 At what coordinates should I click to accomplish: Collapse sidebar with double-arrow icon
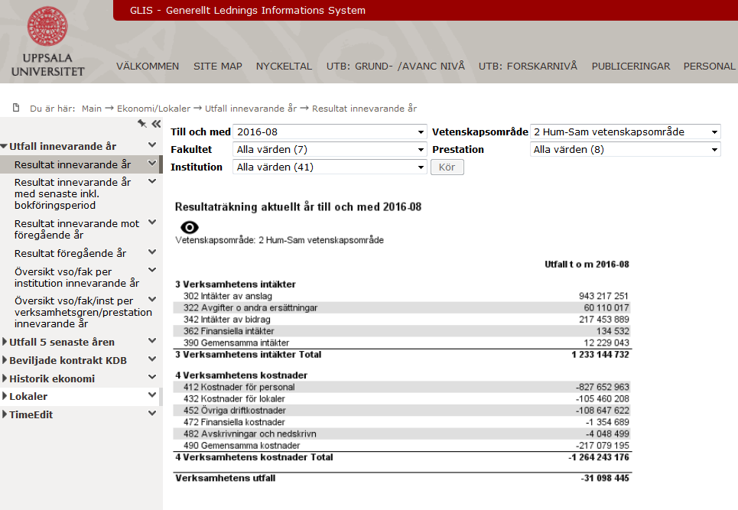click(x=156, y=124)
